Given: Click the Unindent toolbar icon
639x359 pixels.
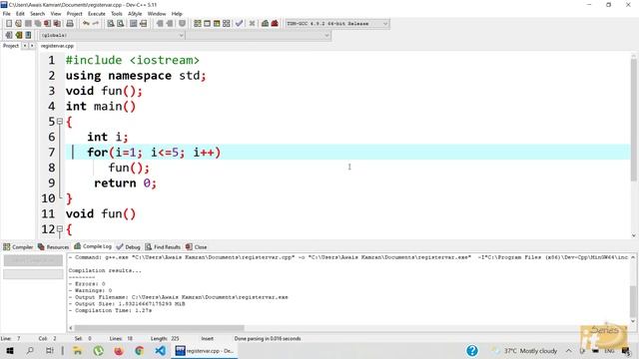Looking at the screenshot, I should click(x=170, y=24).
